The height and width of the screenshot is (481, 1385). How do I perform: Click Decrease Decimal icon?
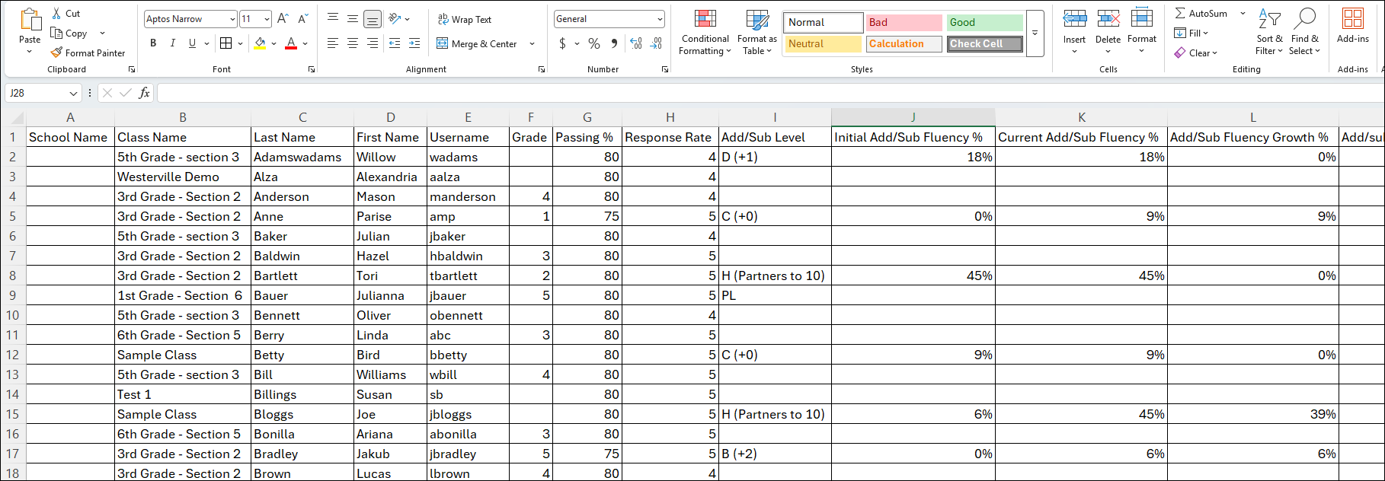click(x=657, y=43)
